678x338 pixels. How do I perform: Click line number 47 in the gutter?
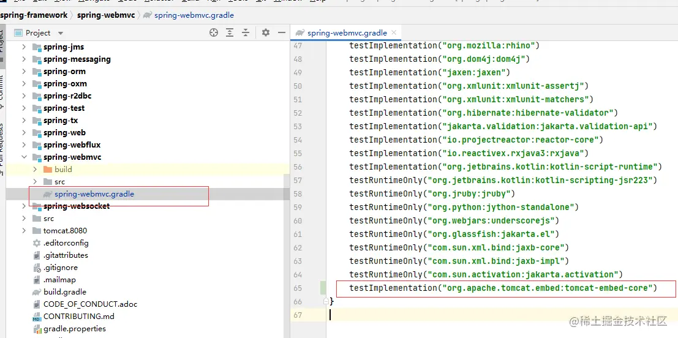[x=298, y=45]
